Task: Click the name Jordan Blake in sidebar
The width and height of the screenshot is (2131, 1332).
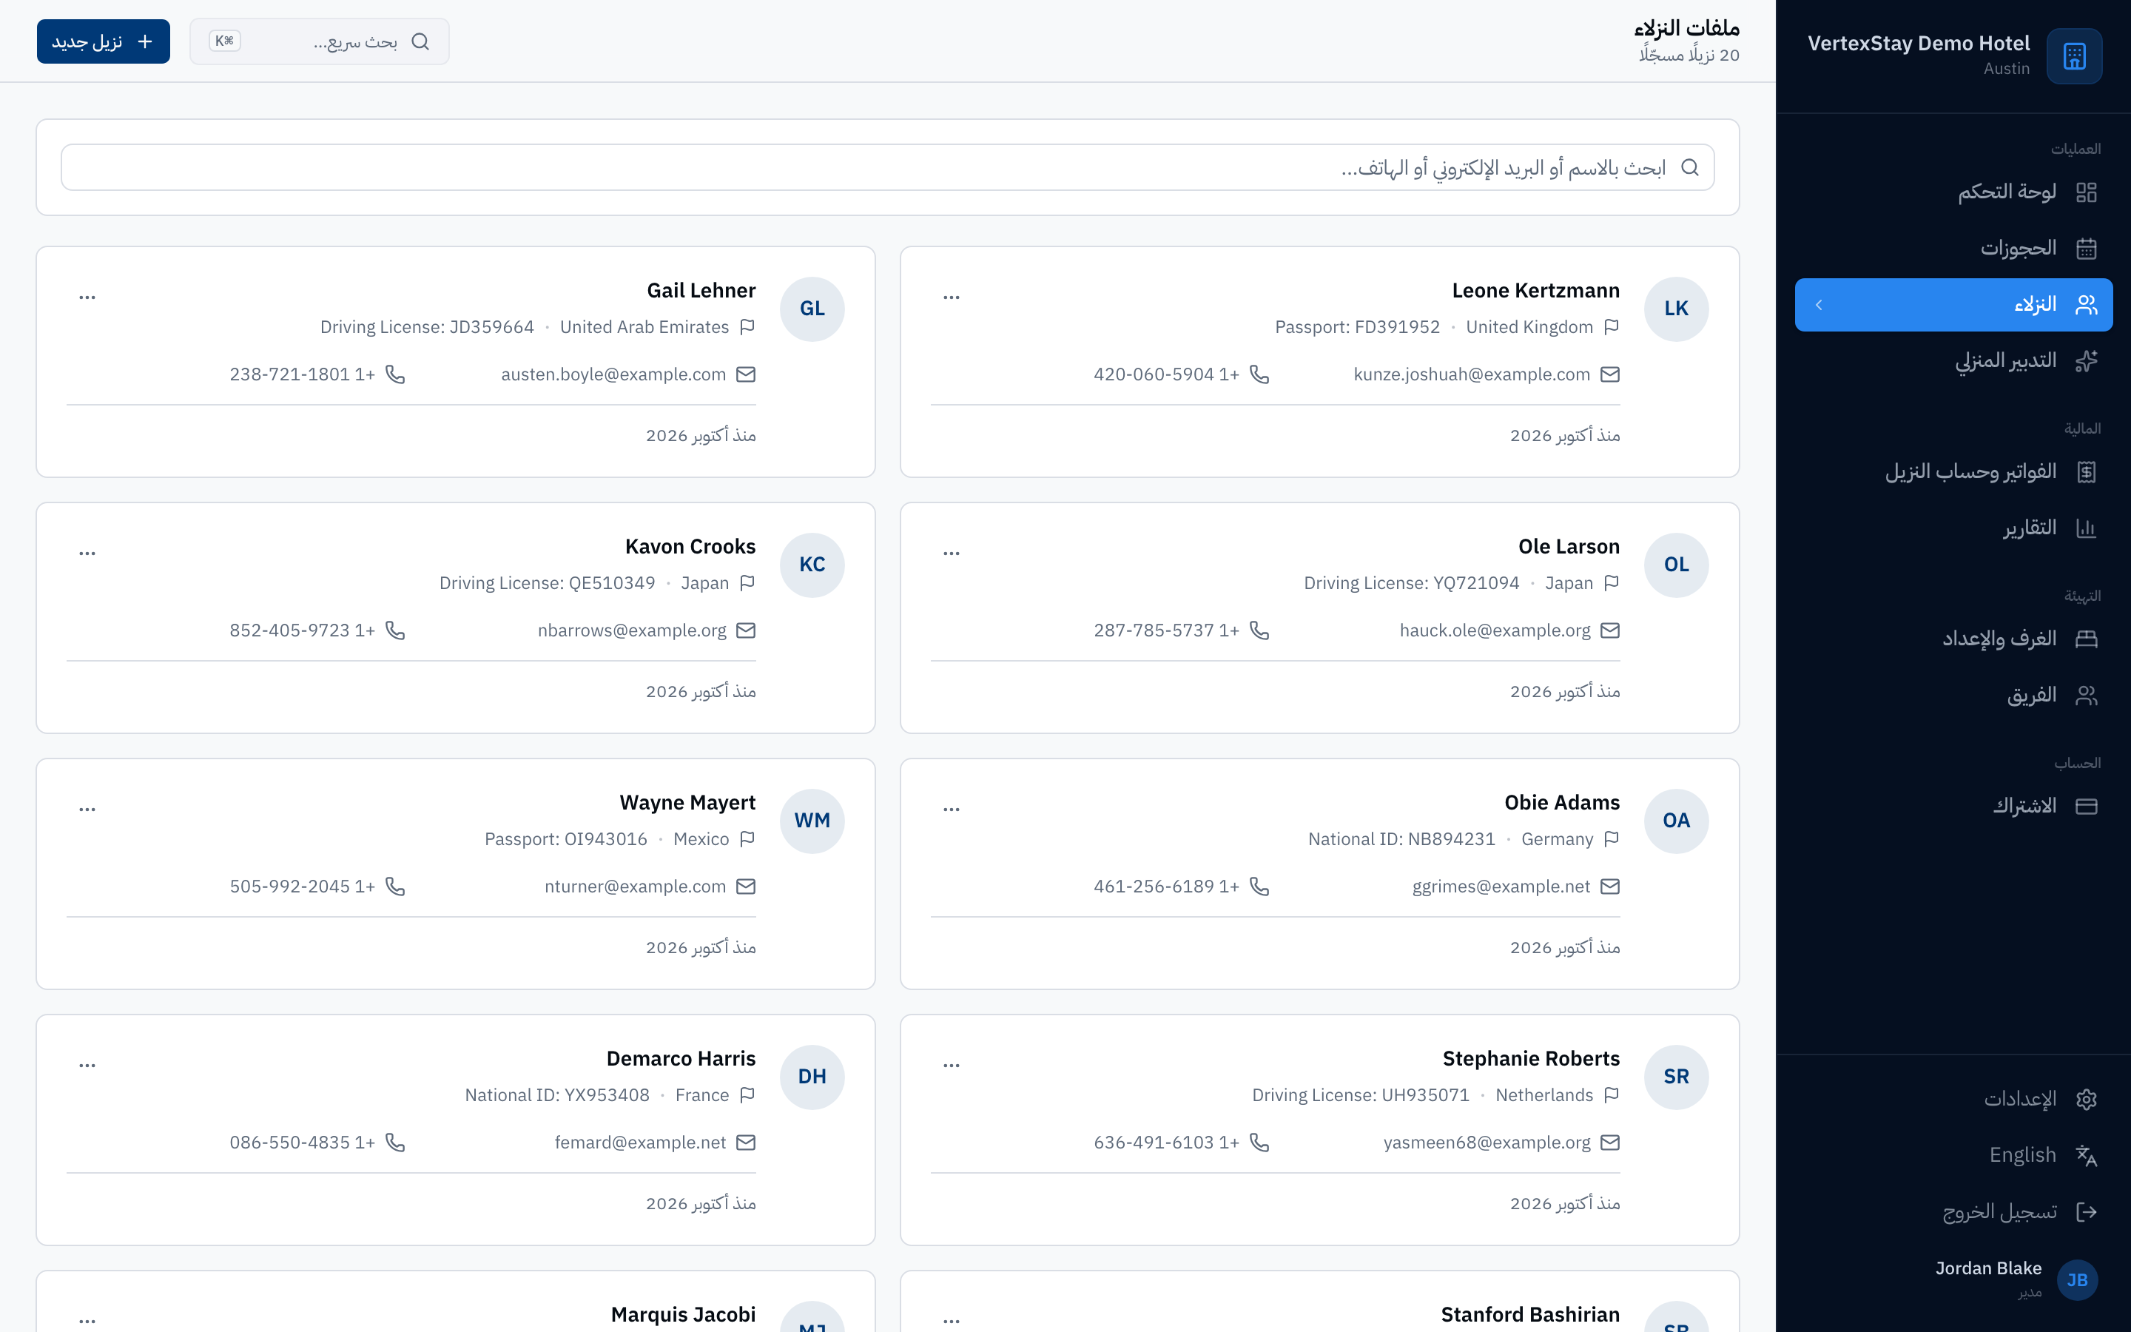Action: tap(1987, 1268)
